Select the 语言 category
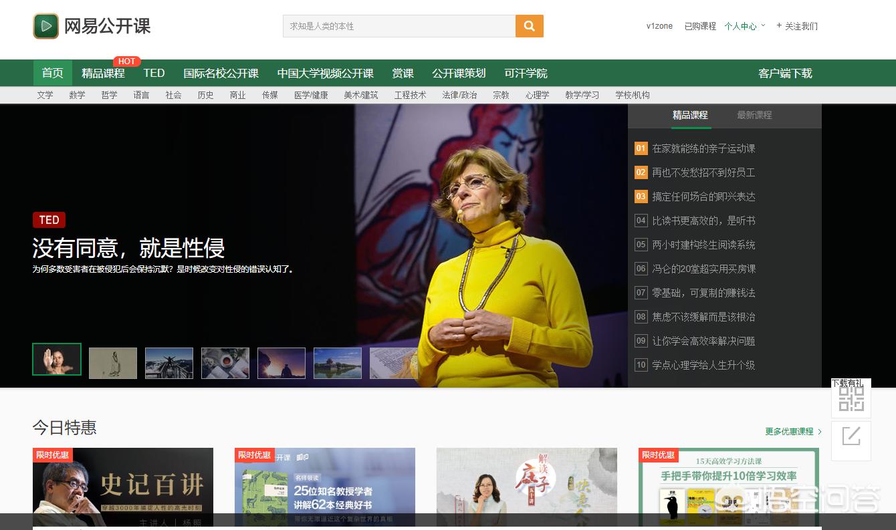The image size is (896, 530). (141, 95)
